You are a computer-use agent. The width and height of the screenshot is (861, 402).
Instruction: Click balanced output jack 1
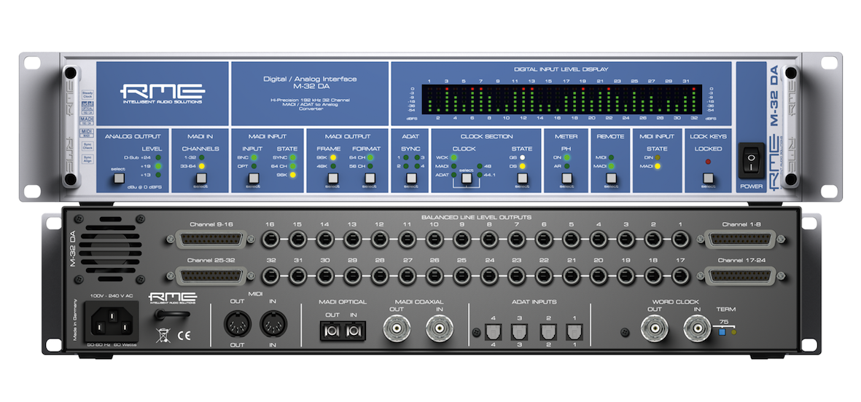click(680, 239)
